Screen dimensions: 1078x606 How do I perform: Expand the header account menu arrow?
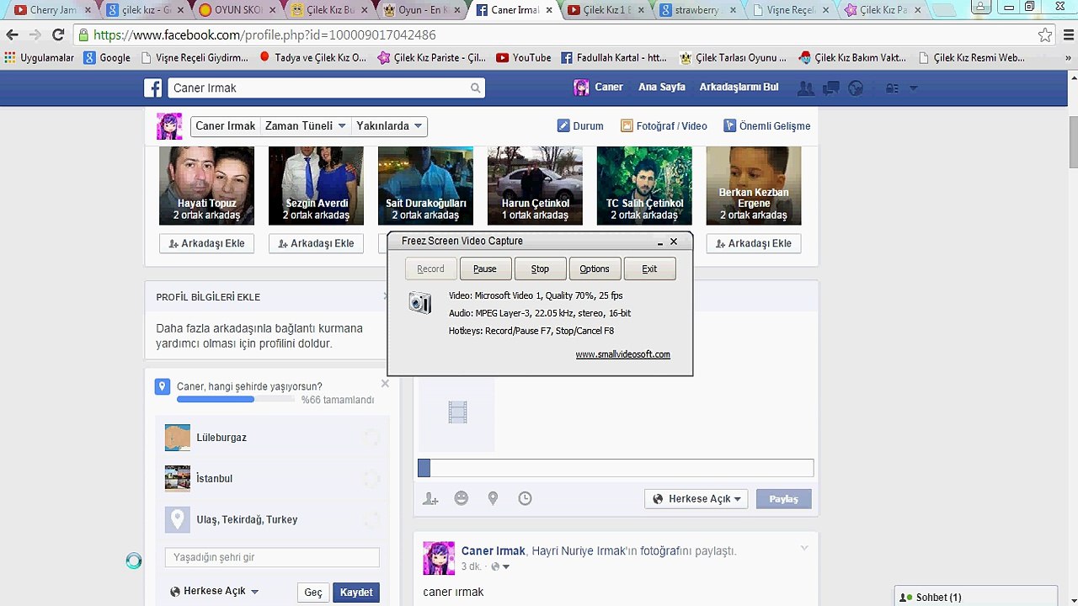(x=913, y=88)
